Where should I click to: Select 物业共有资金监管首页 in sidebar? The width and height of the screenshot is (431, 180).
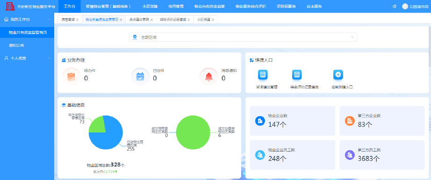[27, 32]
